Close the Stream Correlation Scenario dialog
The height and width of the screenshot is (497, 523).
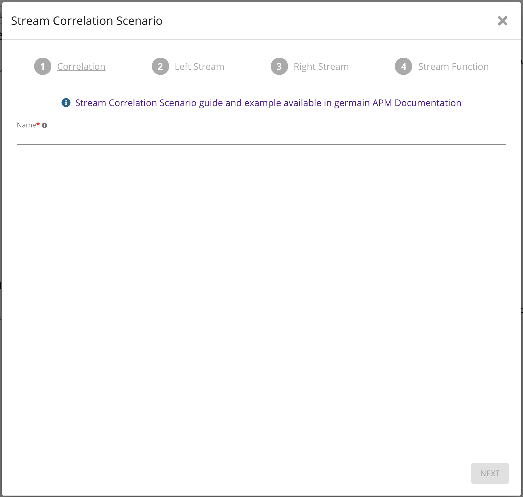(x=503, y=21)
